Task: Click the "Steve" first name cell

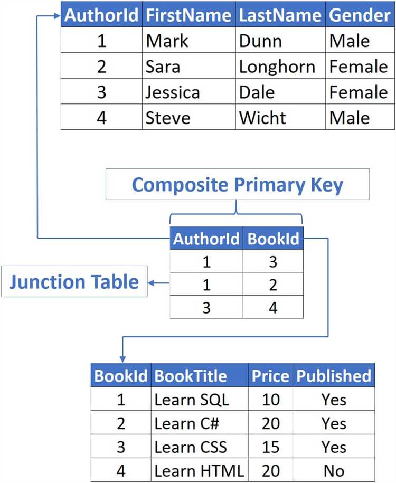Action: [x=188, y=117]
